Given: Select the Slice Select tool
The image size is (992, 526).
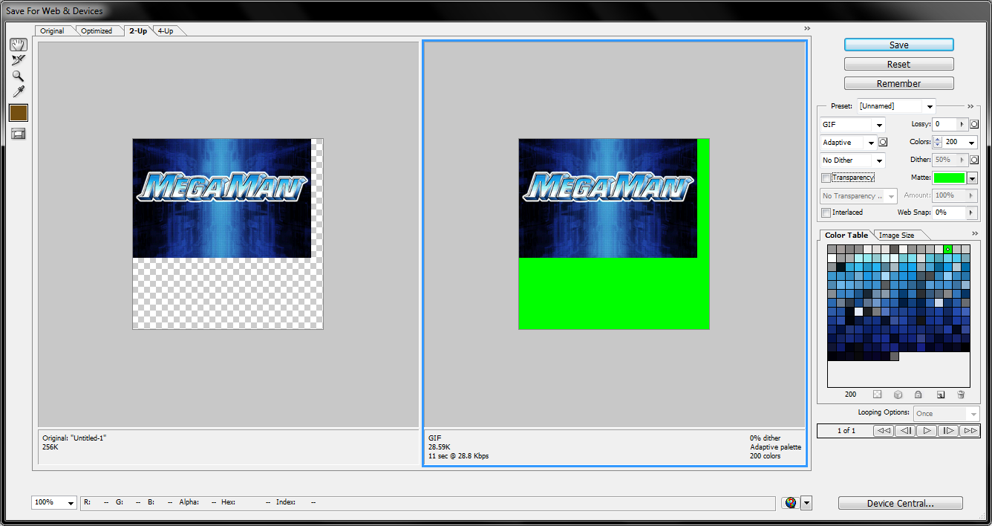Looking at the screenshot, I should (18, 60).
